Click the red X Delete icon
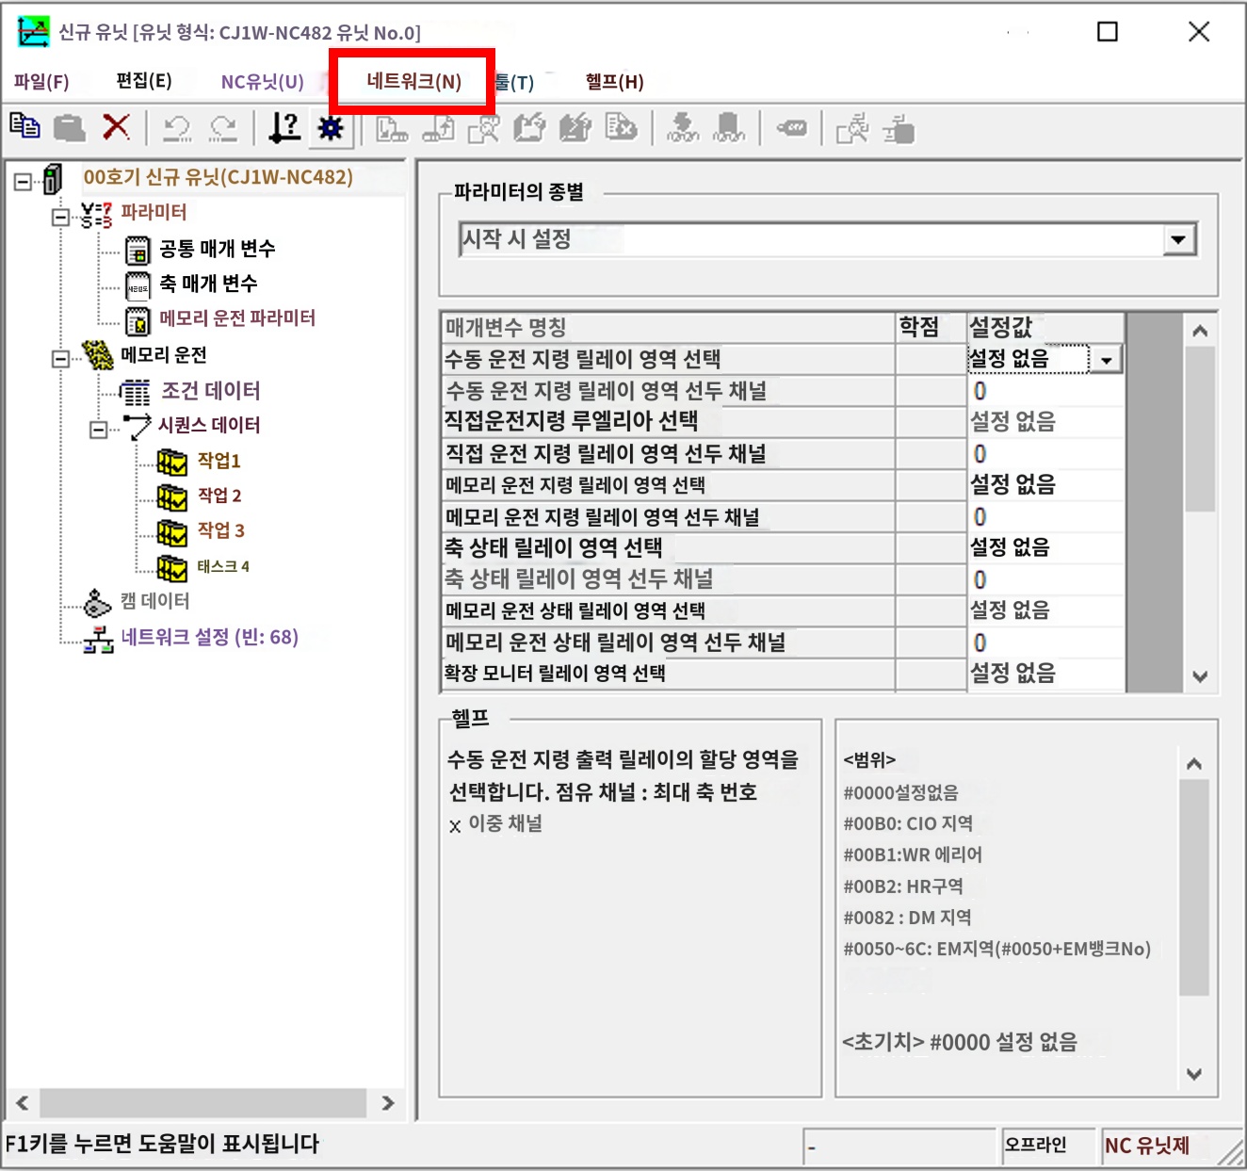Image resolution: width=1247 pixels, height=1171 pixels. [116, 126]
